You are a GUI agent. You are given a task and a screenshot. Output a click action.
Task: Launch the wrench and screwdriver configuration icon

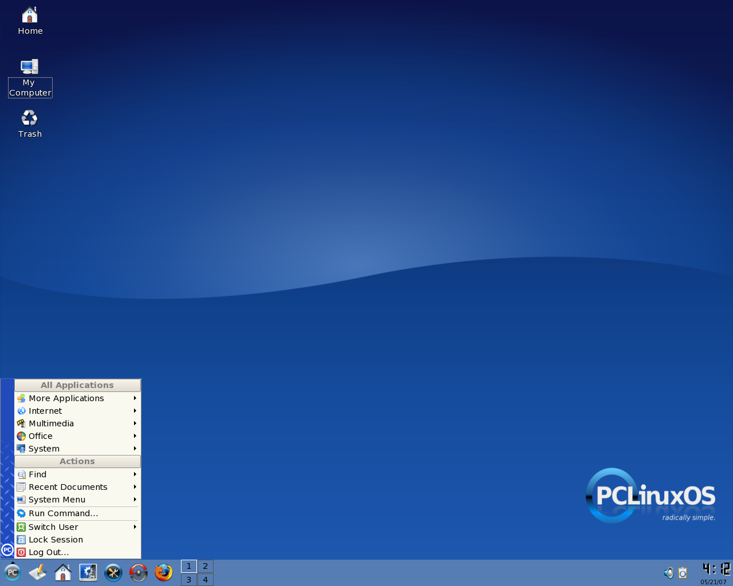[113, 572]
